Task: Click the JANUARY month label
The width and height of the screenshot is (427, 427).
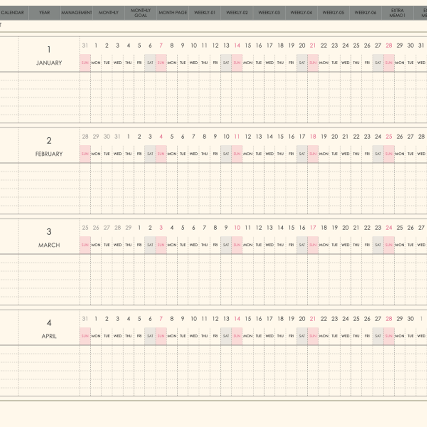Action: pos(49,63)
